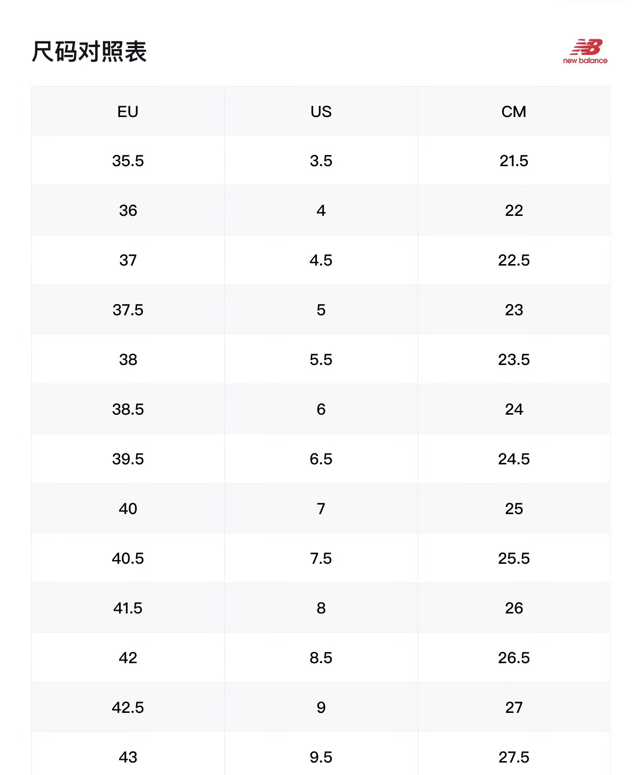Click EU size 40 cell

128,508
